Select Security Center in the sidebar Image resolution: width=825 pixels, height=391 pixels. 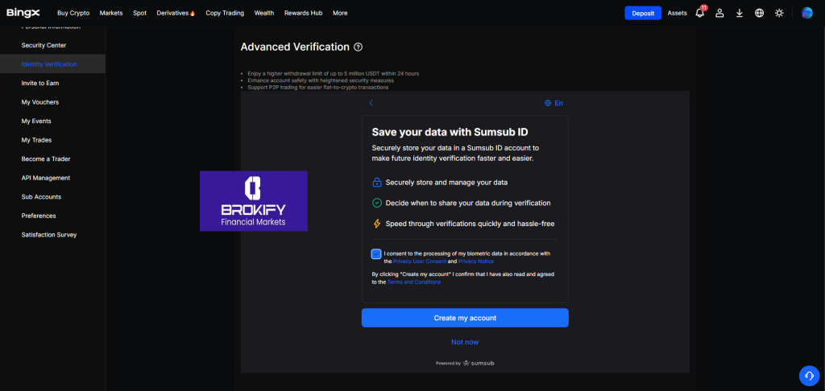click(44, 45)
